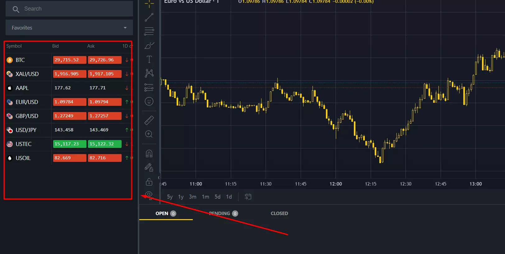Viewport: 505px width, 254px height.
Task: Toggle hide all drawings eye icon
Action: (149, 195)
